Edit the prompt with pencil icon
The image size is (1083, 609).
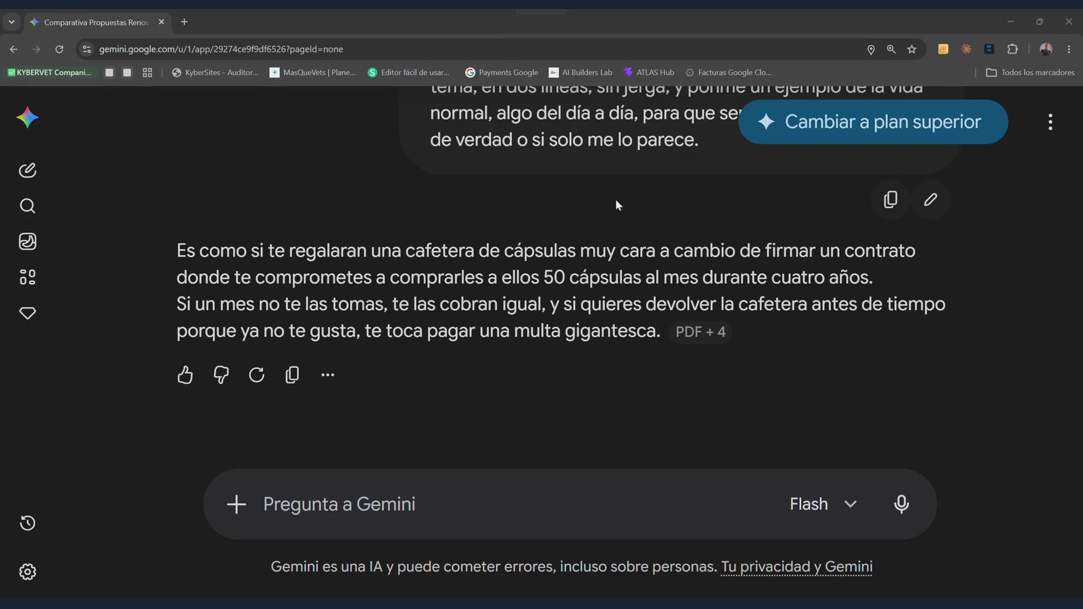[x=931, y=200]
